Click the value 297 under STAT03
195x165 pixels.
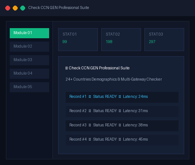pyautogui.click(x=152, y=42)
